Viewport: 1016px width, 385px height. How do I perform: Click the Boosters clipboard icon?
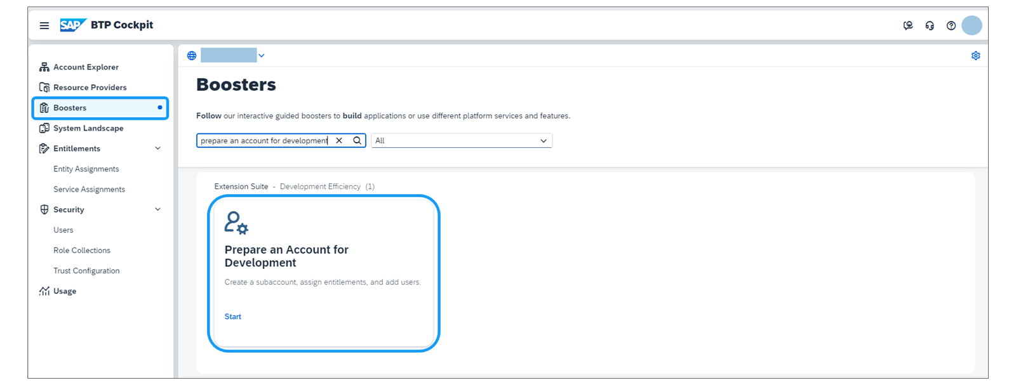44,108
